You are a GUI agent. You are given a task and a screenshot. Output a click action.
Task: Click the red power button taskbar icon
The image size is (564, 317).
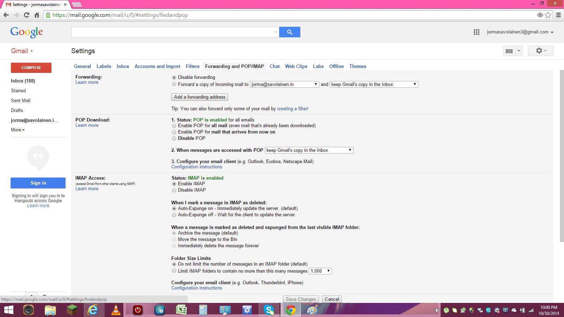point(138,310)
